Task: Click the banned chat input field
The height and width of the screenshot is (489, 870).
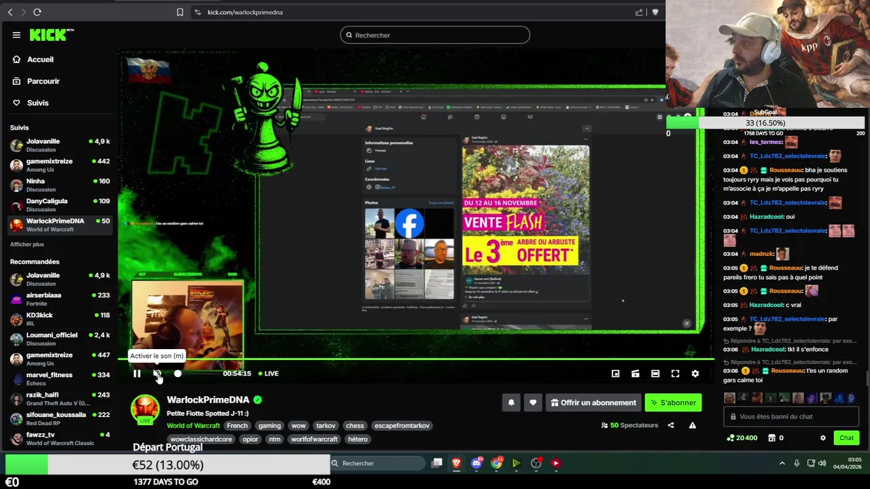Action: 791,417
